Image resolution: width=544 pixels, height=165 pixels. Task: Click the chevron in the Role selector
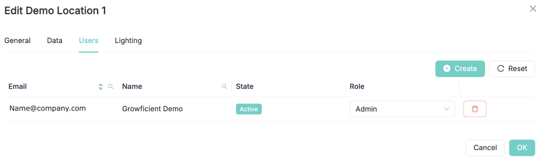(x=447, y=109)
